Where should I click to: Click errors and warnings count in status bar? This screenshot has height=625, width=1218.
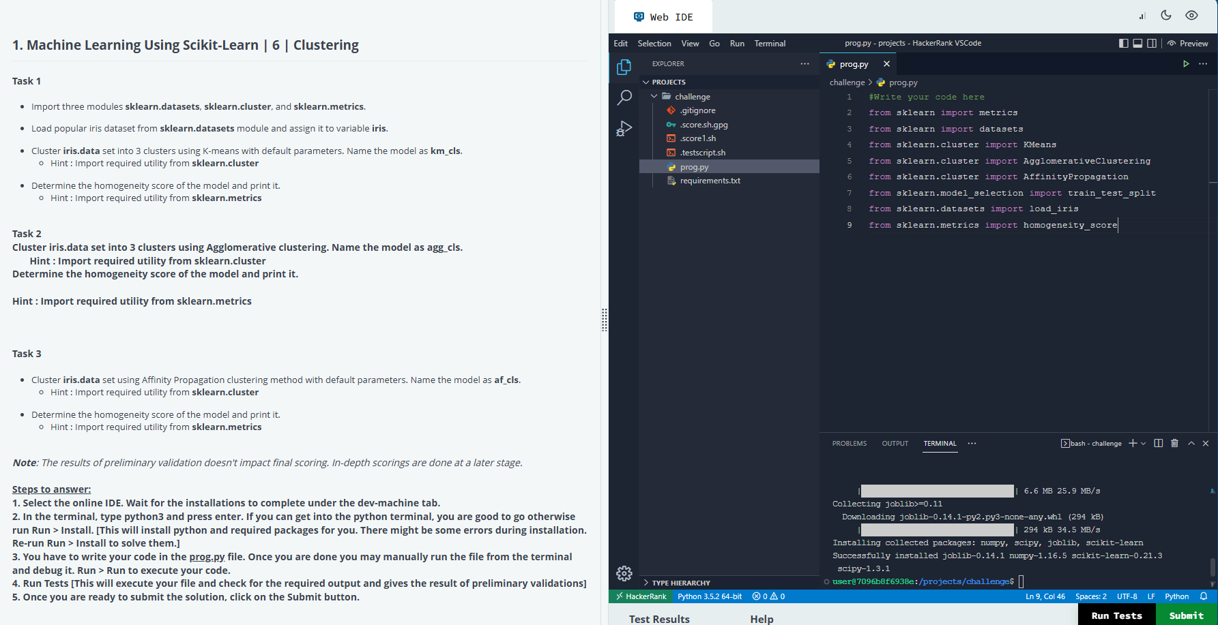click(768, 596)
